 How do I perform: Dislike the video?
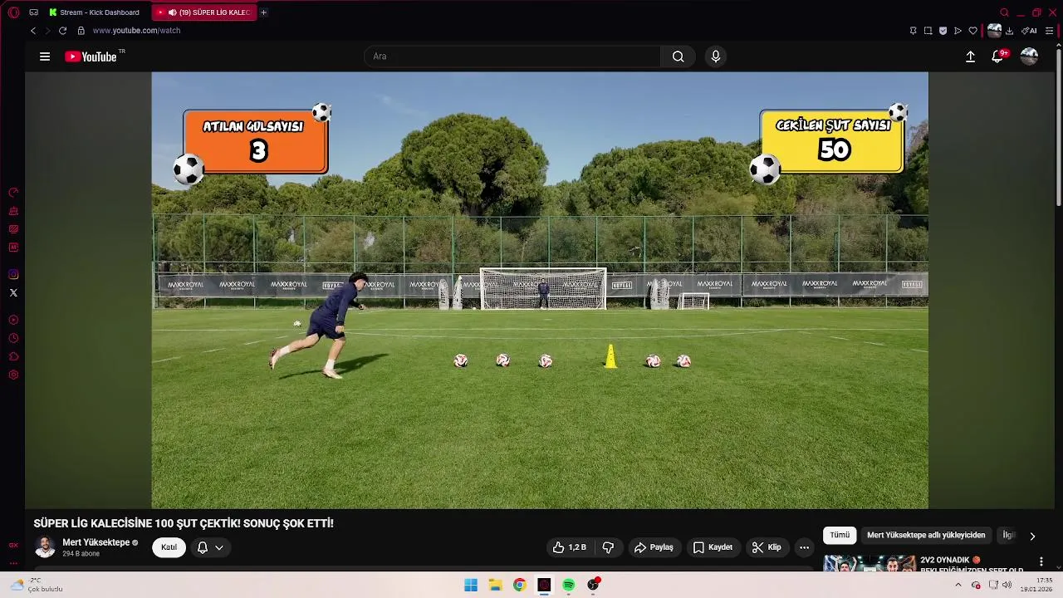click(x=608, y=547)
